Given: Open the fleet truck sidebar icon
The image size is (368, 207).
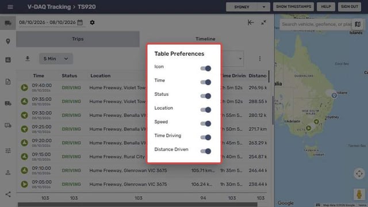Looking at the screenshot, I should tap(8, 103).
